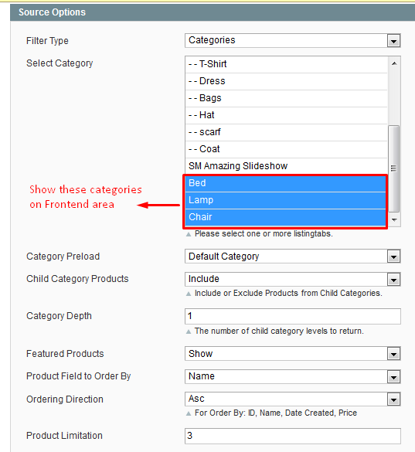Click the Category Depth input field
Screen dimensions: 415x452
tap(292, 316)
